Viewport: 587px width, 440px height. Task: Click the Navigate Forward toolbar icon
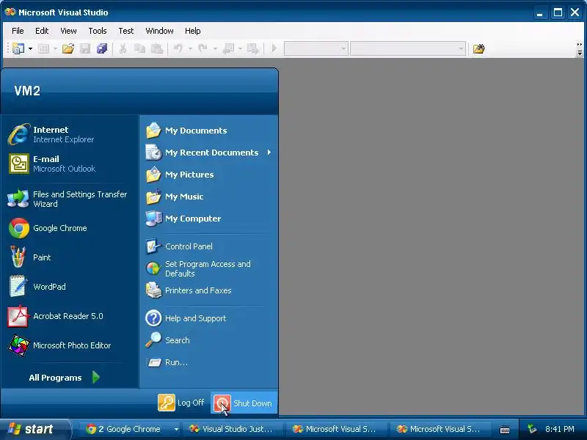(x=252, y=48)
